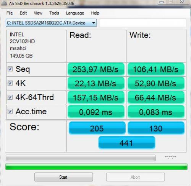
Task: Select the INTEL SSDSA2M160G2GC drive combo box
Action: [x=51, y=23]
